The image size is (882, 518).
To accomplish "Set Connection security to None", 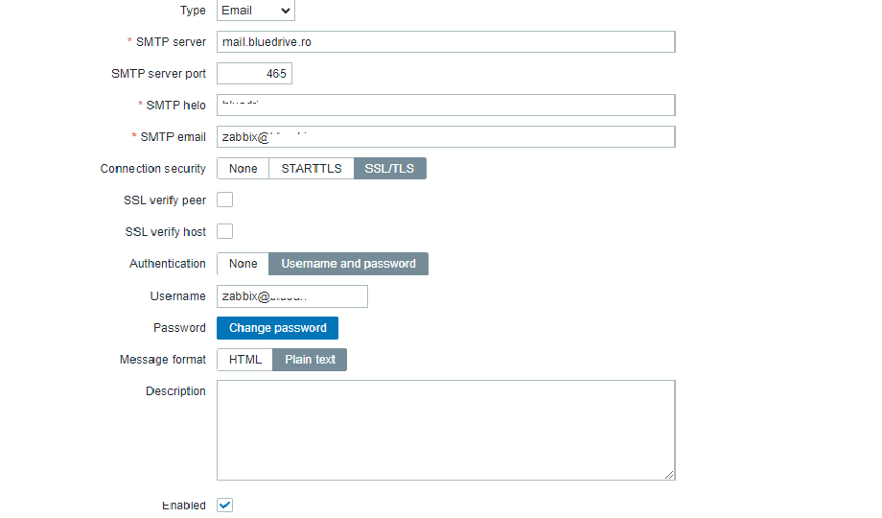I will [244, 169].
